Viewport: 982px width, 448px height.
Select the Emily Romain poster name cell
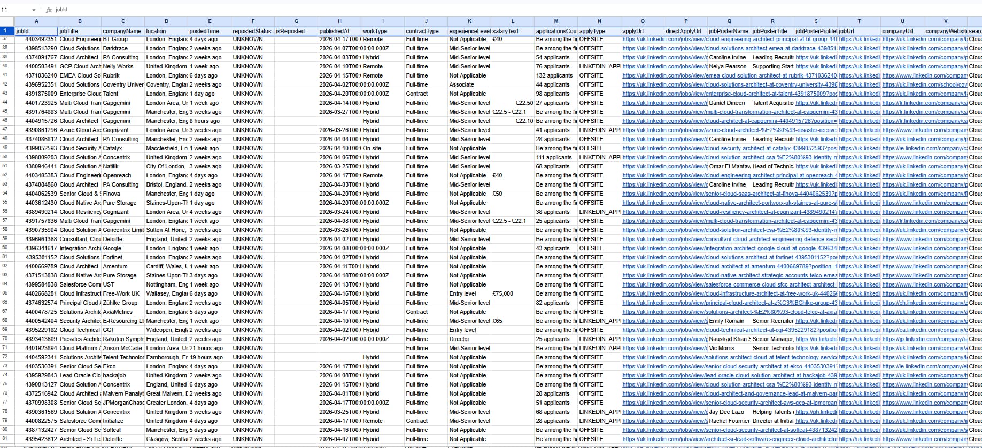pyautogui.click(x=729, y=321)
